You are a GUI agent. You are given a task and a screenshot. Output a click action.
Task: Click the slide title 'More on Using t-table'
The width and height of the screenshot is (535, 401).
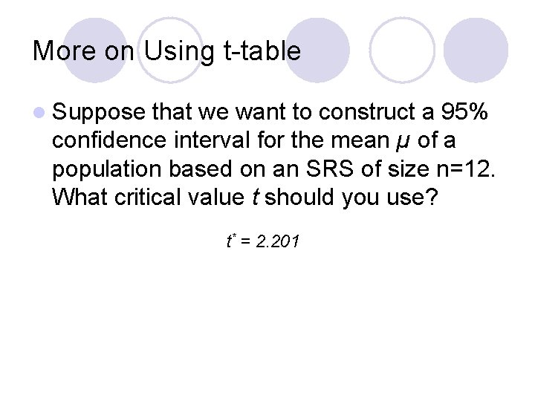(166, 51)
